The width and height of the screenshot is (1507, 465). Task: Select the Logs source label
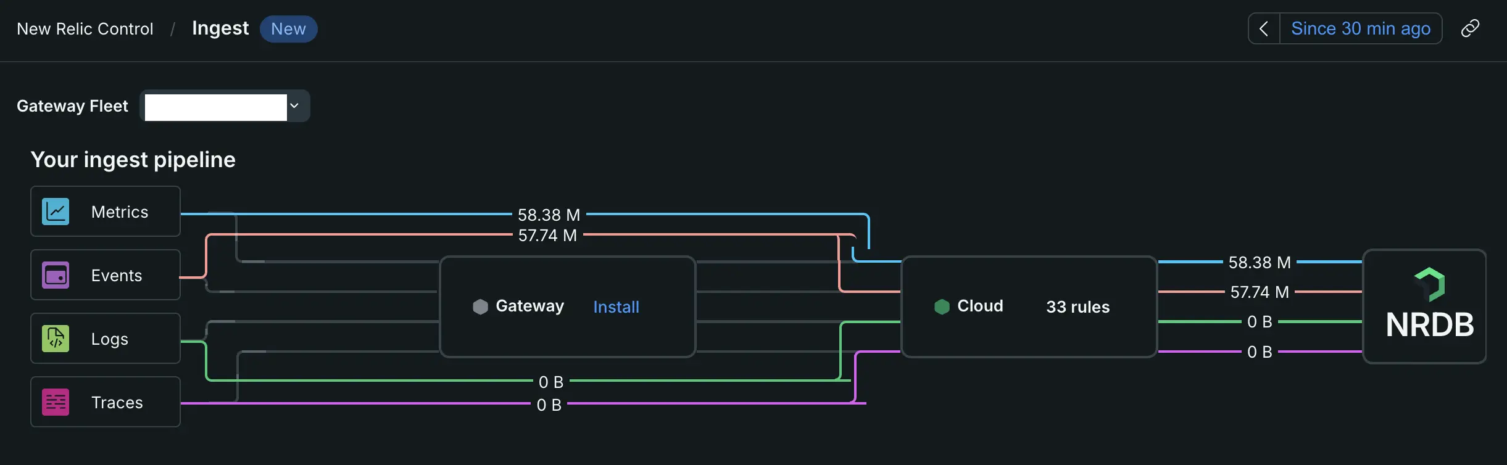(x=110, y=339)
